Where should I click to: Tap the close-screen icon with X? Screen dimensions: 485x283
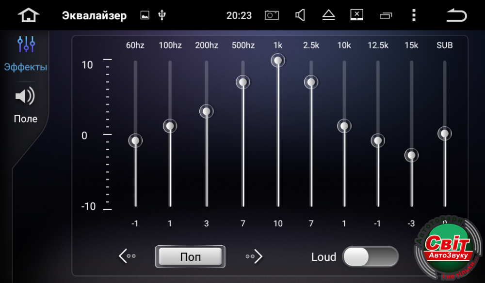pos(357,15)
